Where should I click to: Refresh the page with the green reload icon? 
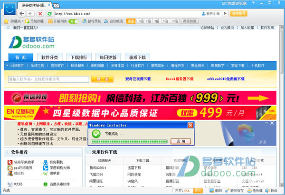pos(49,14)
